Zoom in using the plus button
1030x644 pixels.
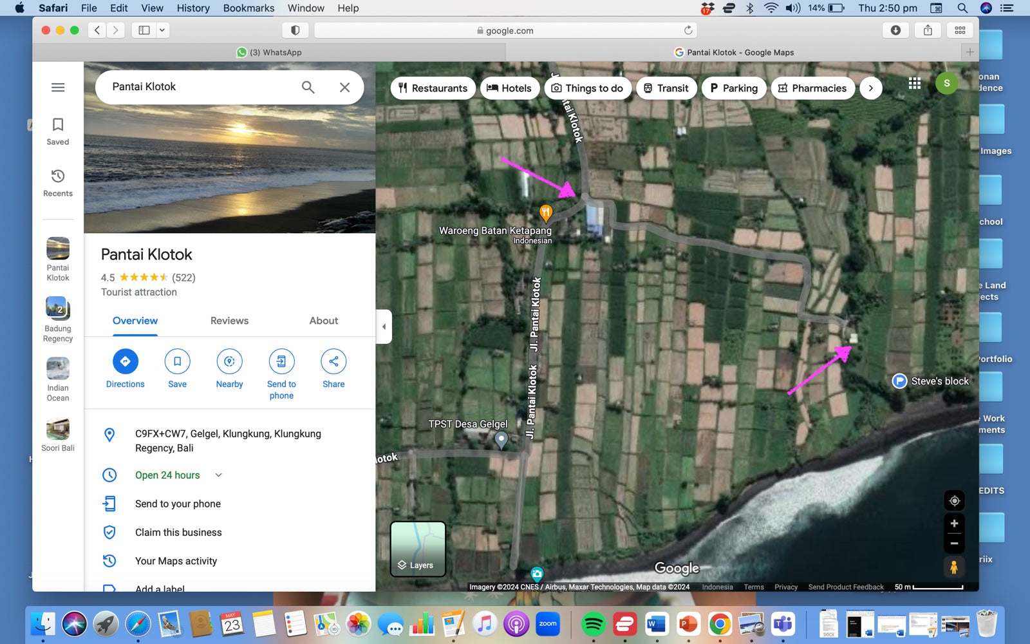click(x=954, y=523)
